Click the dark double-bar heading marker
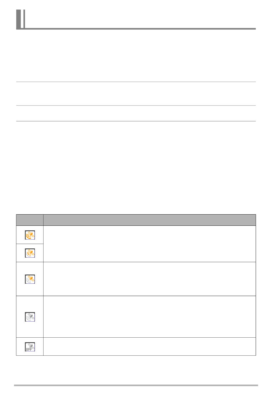 20,19
